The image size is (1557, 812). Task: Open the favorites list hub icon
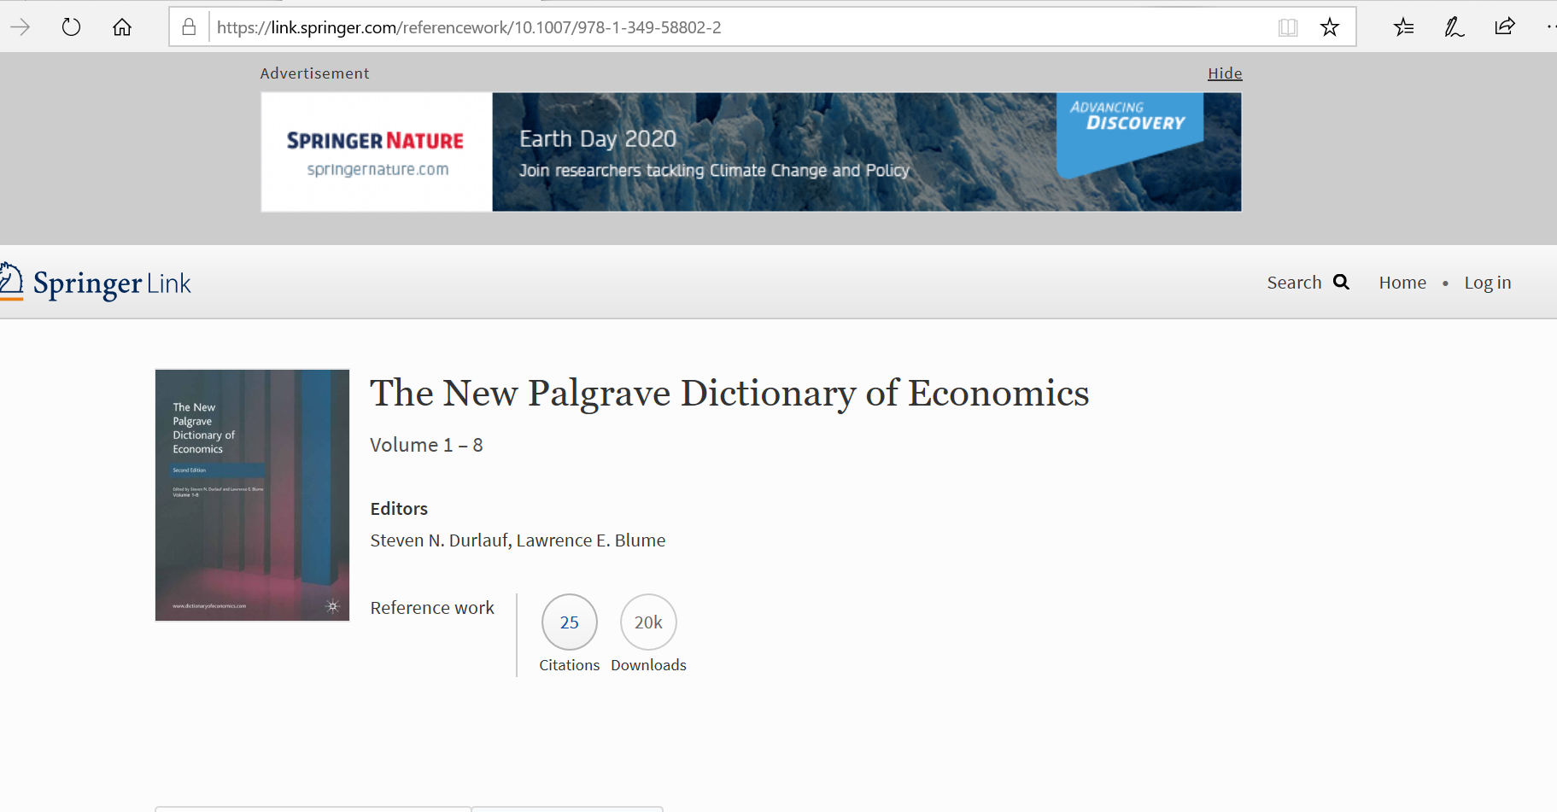pos(1403,27)
